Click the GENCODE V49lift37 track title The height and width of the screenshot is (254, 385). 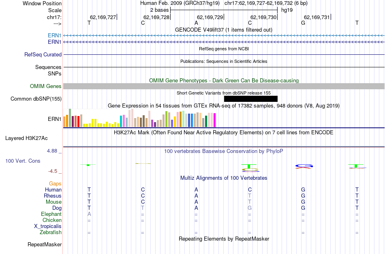(x=224, y=30)
